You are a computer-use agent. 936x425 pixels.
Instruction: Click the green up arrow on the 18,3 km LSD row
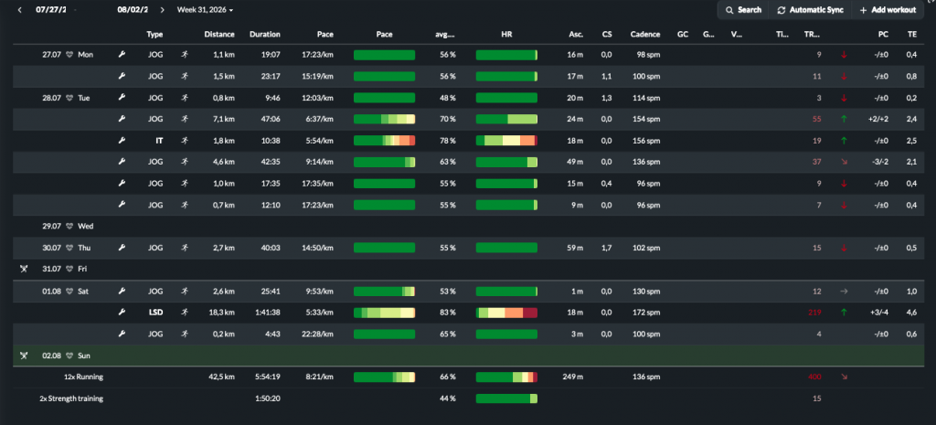click(x=844, y=313)
